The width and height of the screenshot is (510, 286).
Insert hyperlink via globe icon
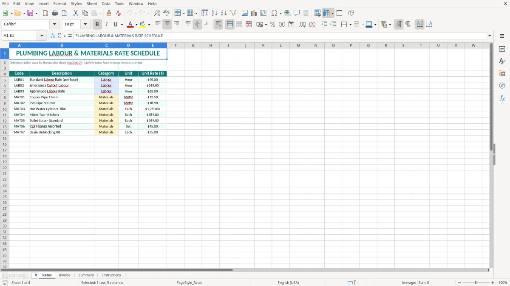point(287,13)
